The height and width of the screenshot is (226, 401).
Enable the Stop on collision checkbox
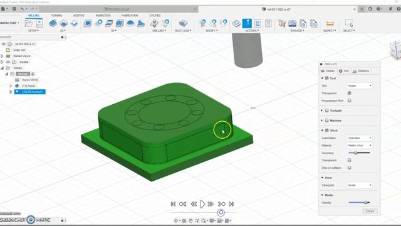point(350,168)
